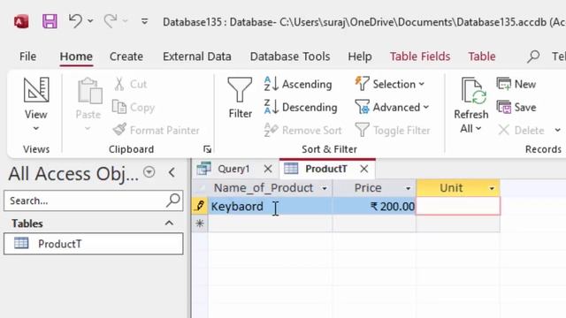Viewport: 566px width, 318px height.
Task: Sort records Ascending
Action: point(298,84)
